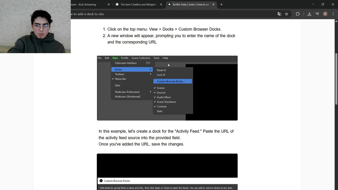Click Profile in the OBS screenshot menu bar
Screen dimensions: 338x190
(x=125, y=58)
